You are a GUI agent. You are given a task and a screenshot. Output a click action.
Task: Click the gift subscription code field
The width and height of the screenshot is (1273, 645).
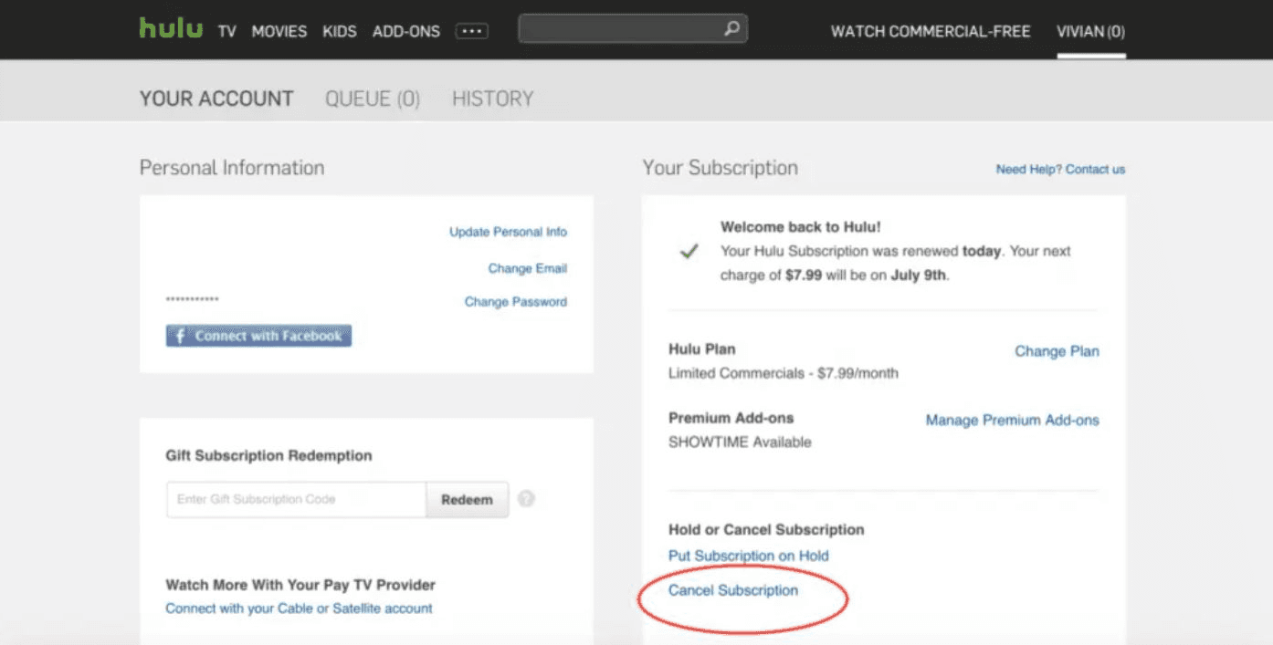(296, 500)
